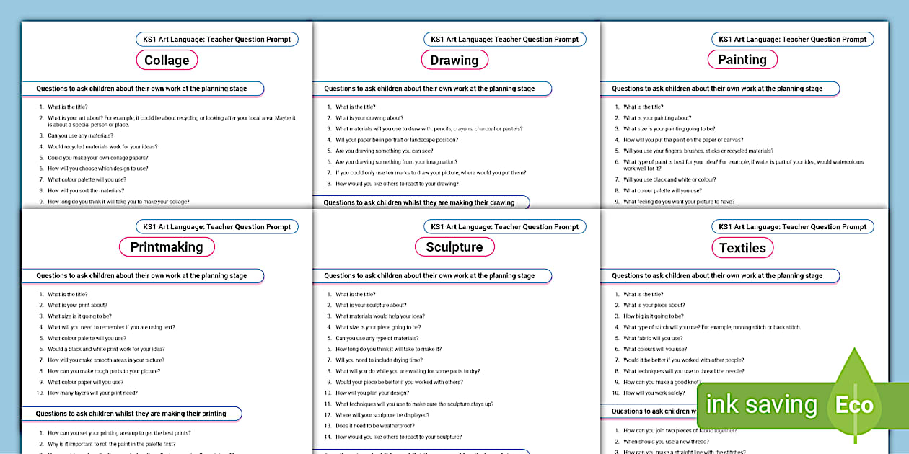This screenshot has height=454, width=909.
Task: Select the Painting page heading
Action: [x=742, y=59]
